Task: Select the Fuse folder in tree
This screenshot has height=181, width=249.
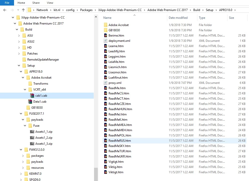Action: [36, 126]
